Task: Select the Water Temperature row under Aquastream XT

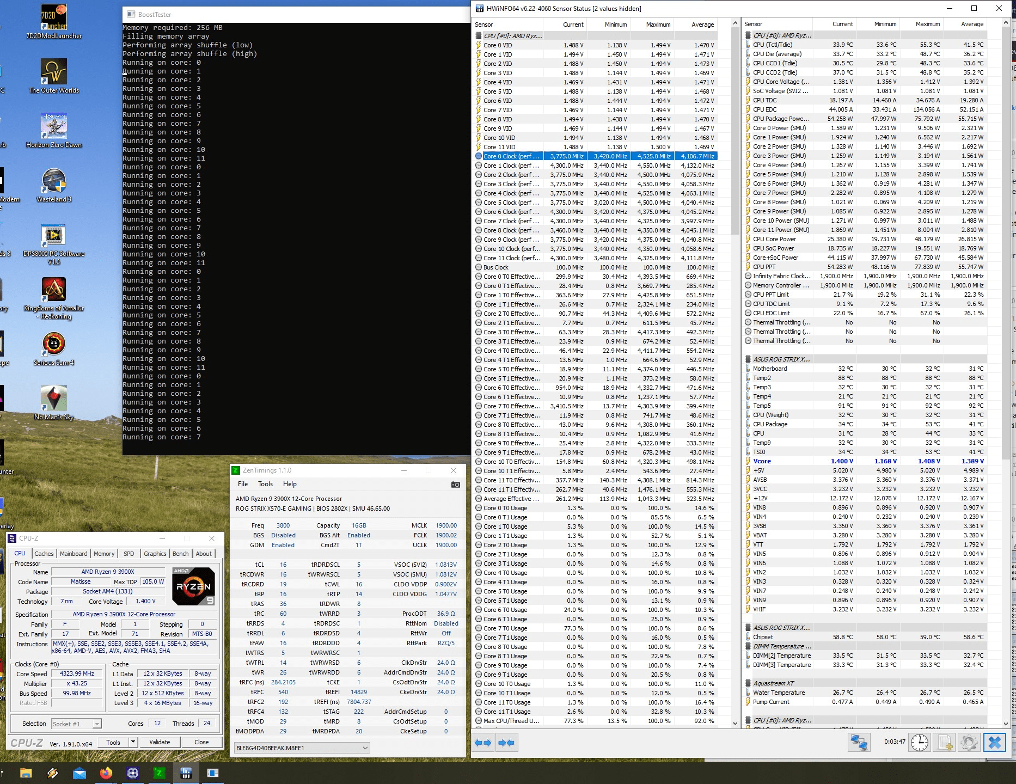Action: (866, 693)
